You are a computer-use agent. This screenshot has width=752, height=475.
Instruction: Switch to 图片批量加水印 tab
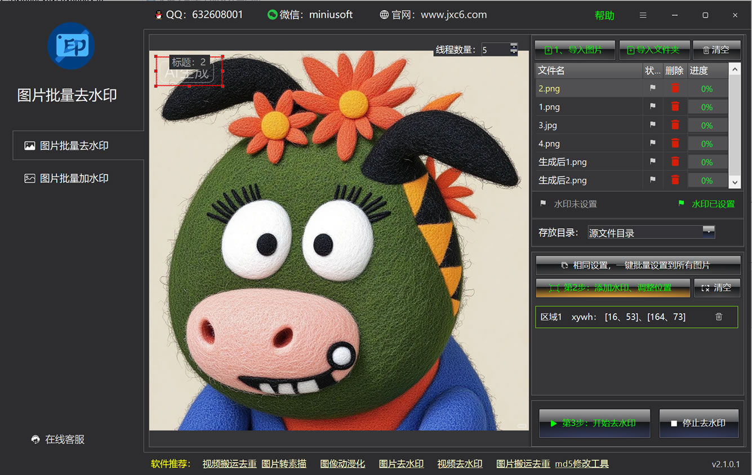click(74, 179)
